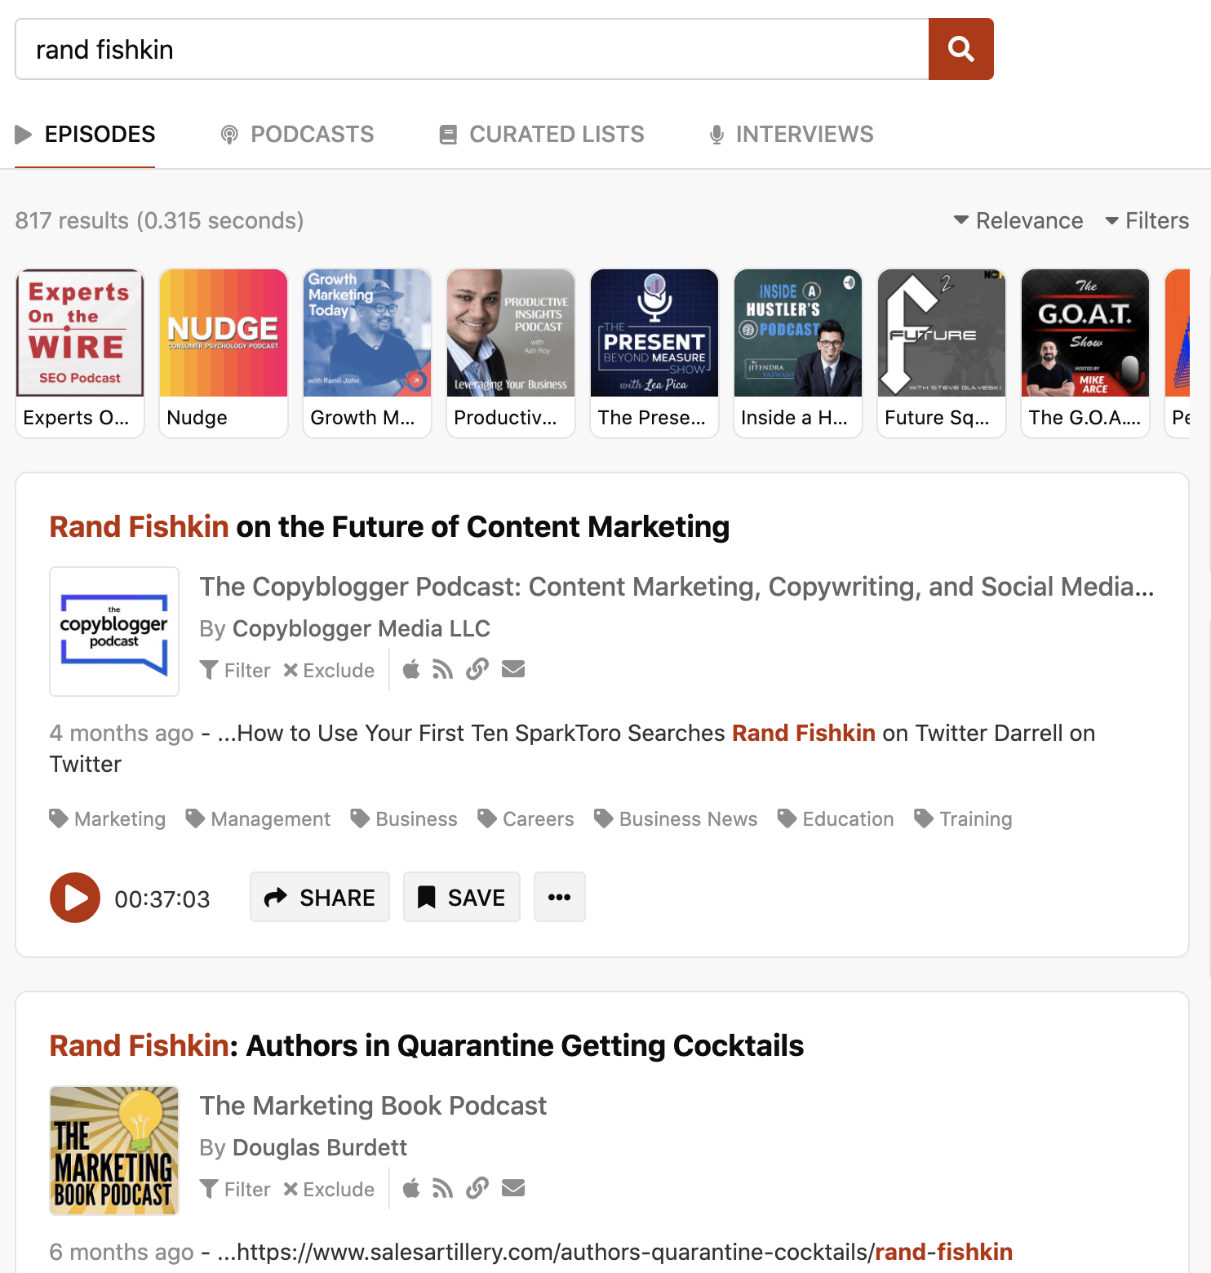Open the three-dots more options menu
1211x1273 pixels.
click(559, 898)
